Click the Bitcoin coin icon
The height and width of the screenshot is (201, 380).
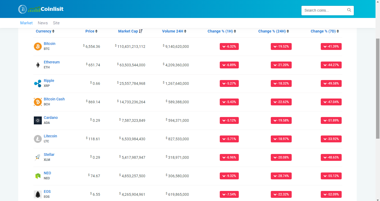click(38, 46)
